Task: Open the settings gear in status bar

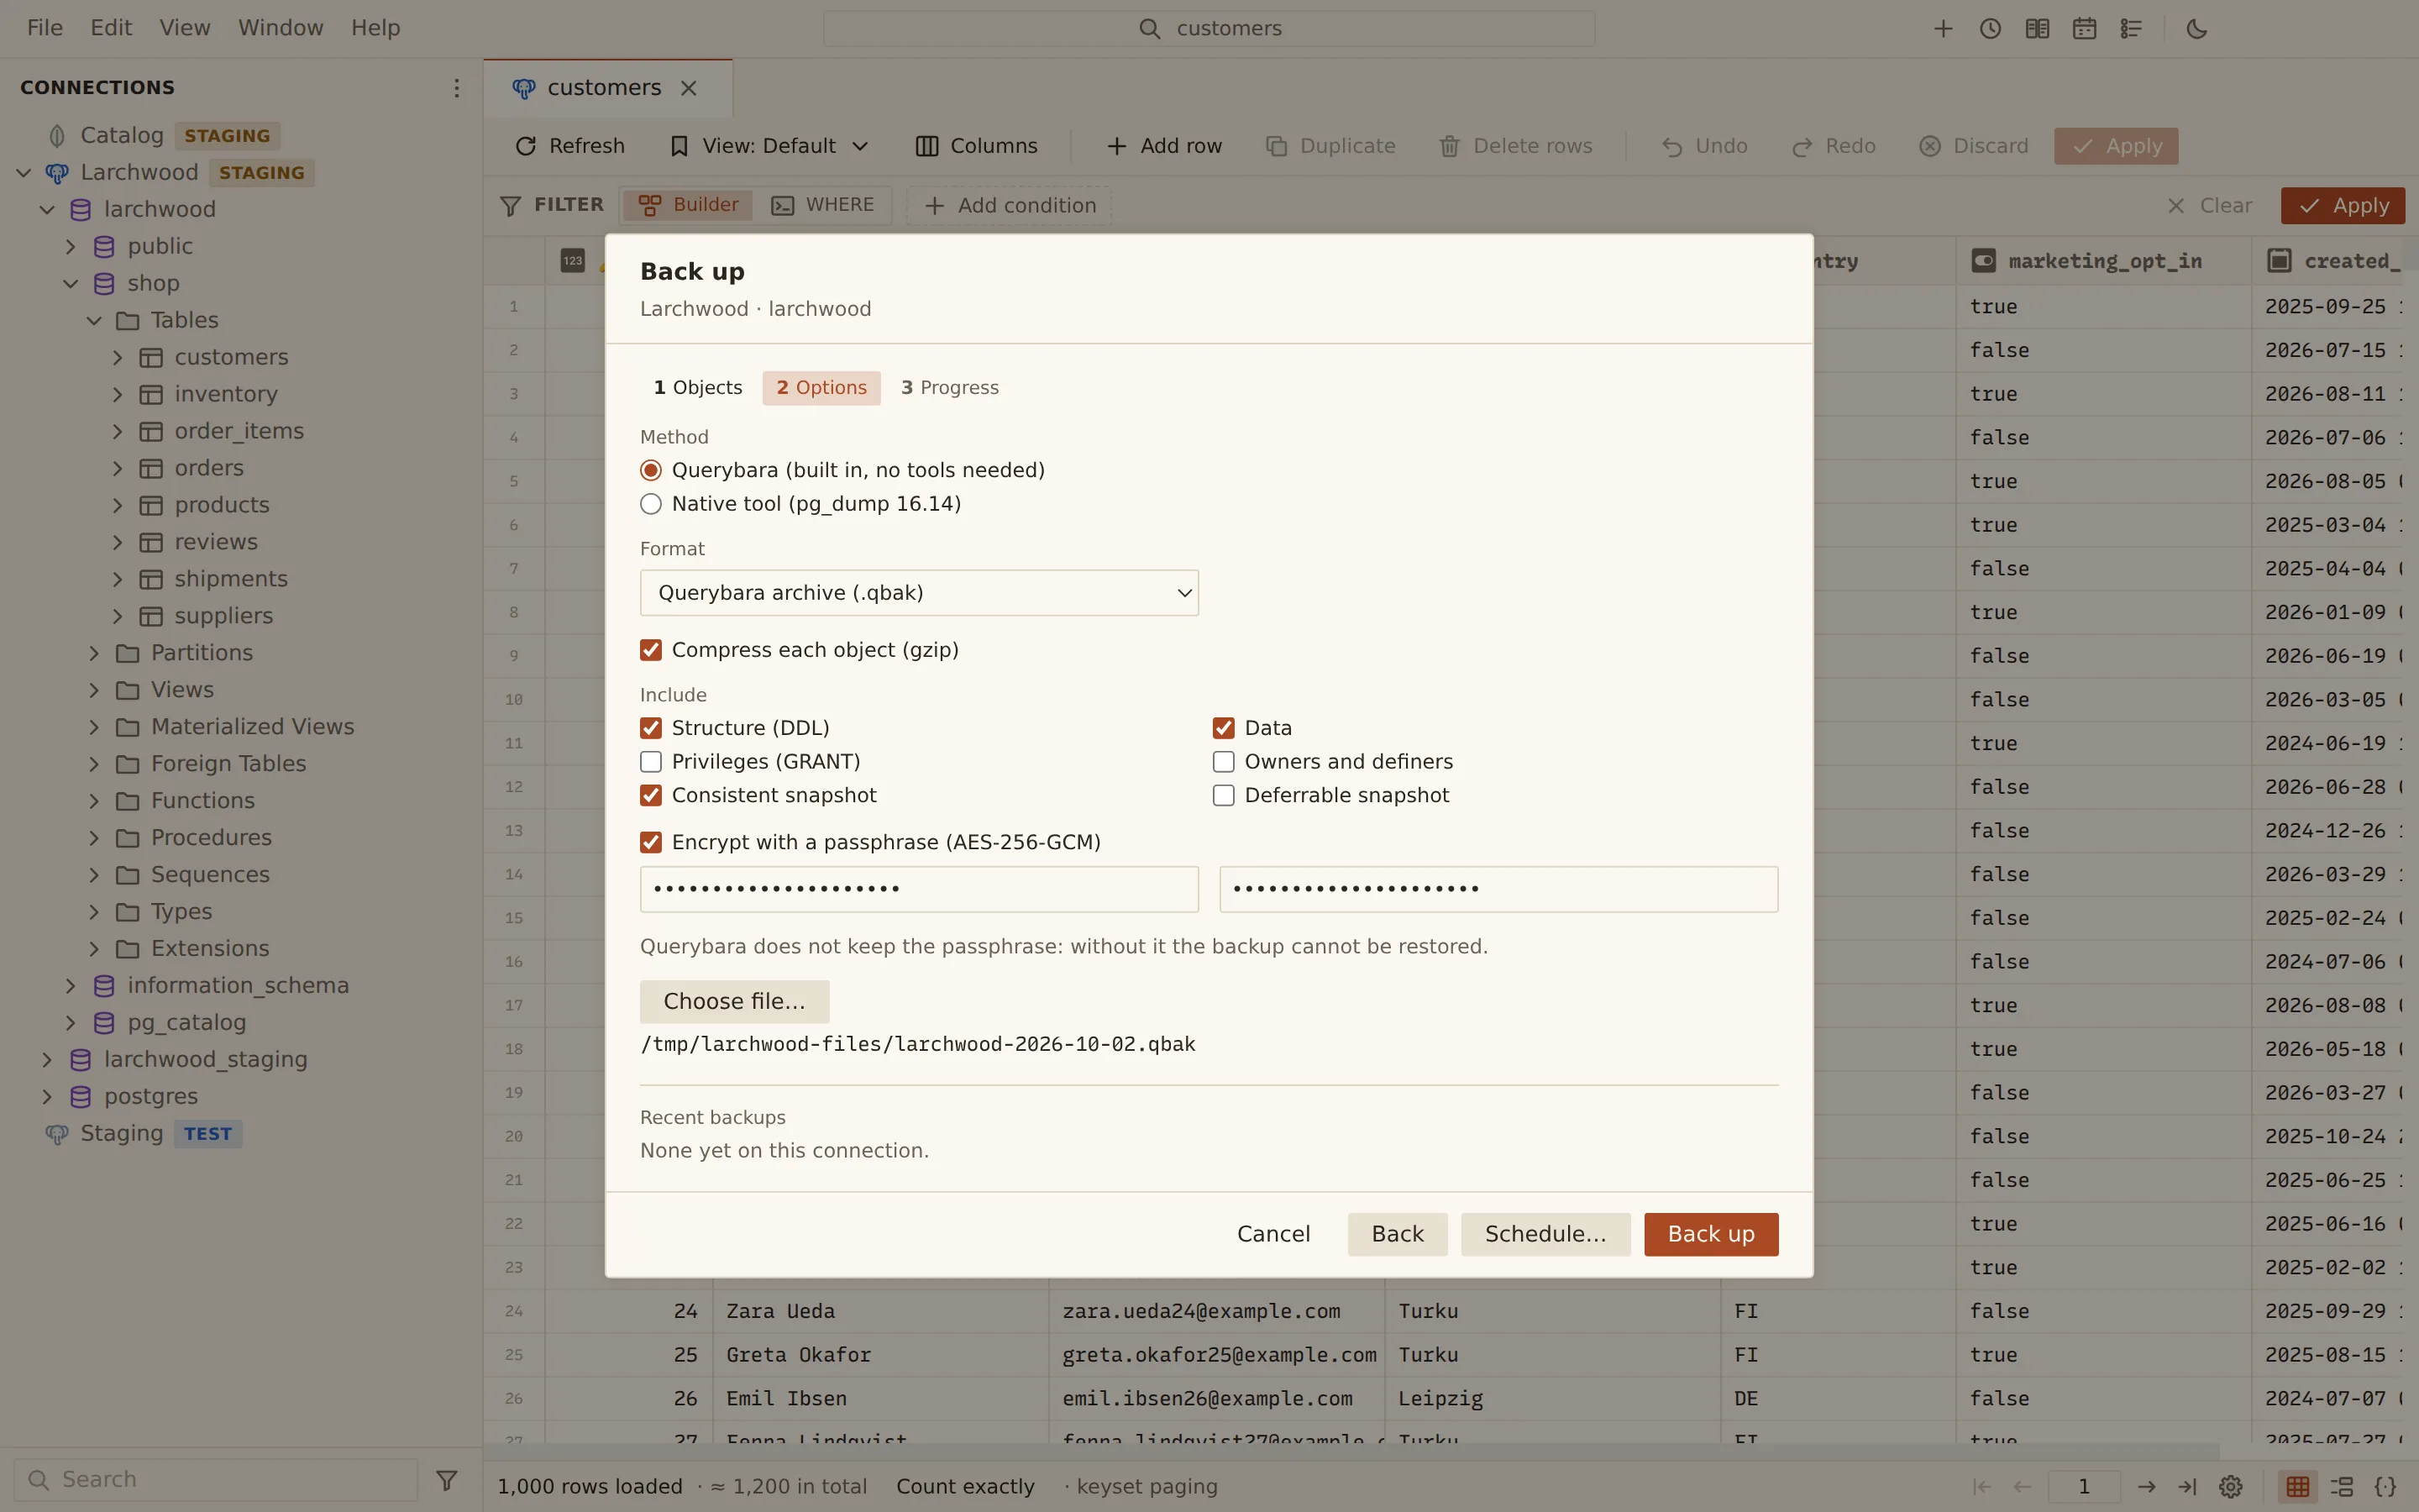Action: pos(2231,1487)
